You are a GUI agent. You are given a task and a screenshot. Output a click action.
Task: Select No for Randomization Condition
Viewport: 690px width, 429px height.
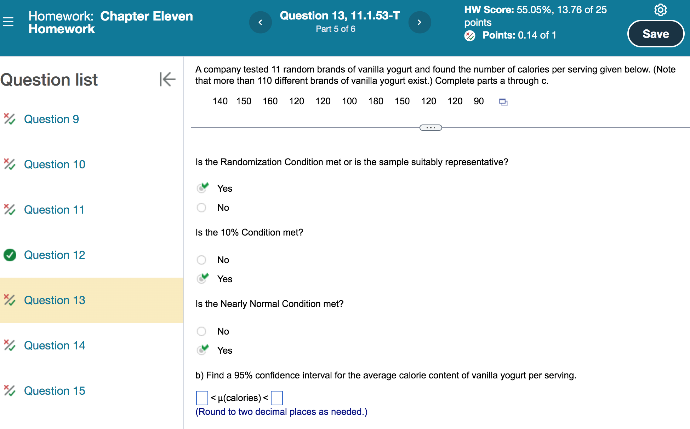[201, 208]
